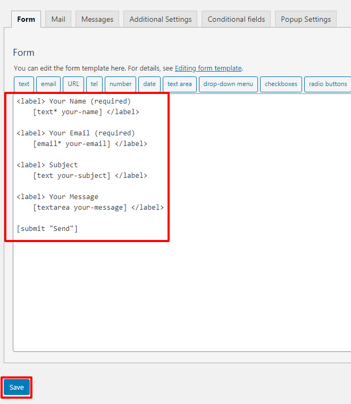Click the submit "Send" line in editor
351x404 pixels.
coord(47,228)
